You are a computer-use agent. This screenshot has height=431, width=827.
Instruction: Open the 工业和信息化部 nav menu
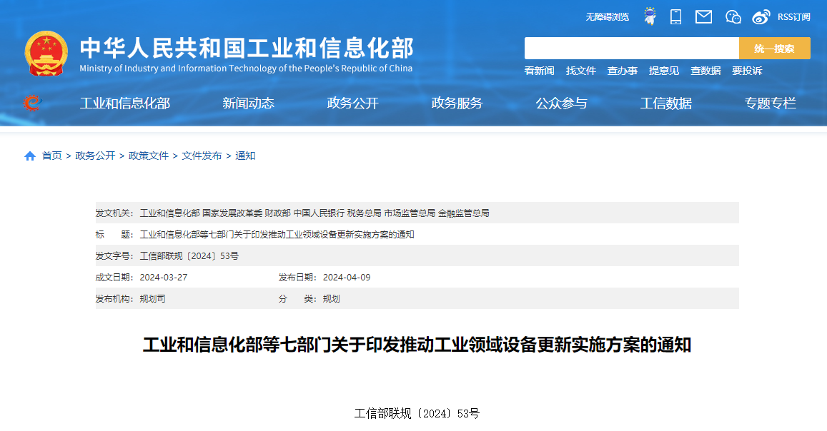[125, 103]
